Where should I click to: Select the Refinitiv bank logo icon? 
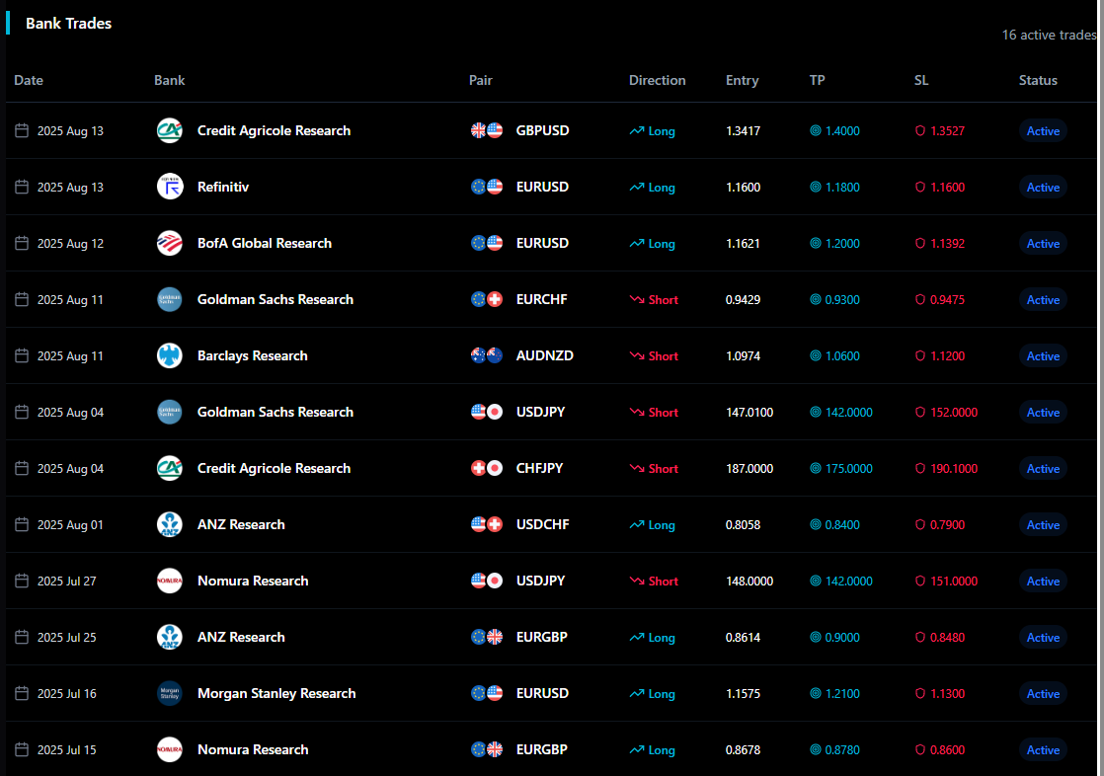coord(169,187)
